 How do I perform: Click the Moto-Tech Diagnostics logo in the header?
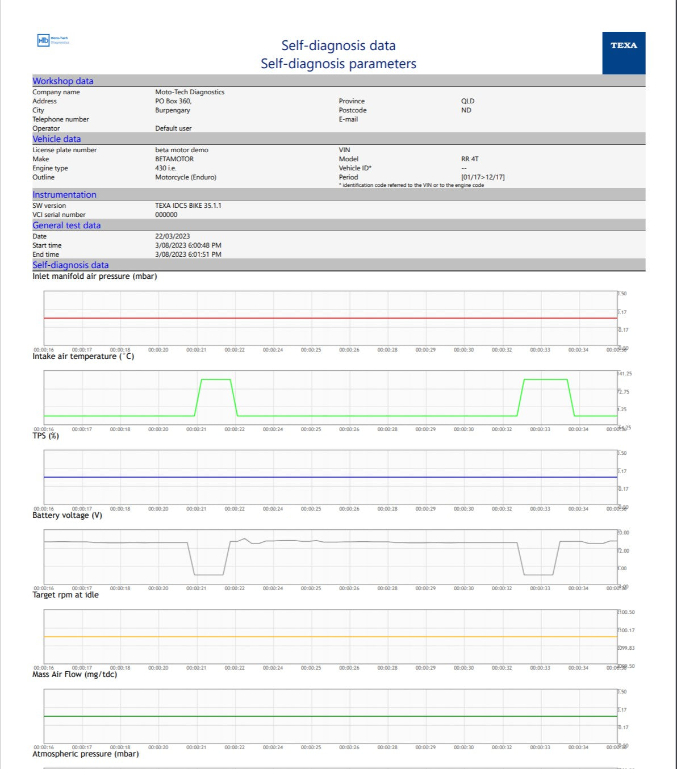[53, 40]
